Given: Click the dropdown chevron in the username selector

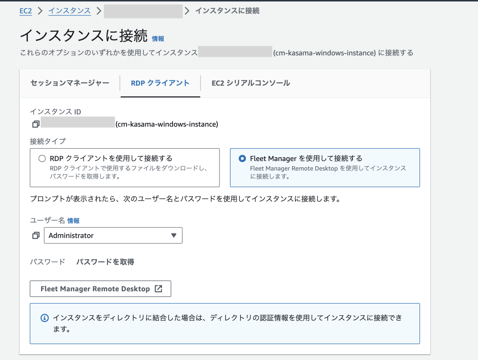Looking at the screenshot, I should pyautogui.click(x=174, y=235).
